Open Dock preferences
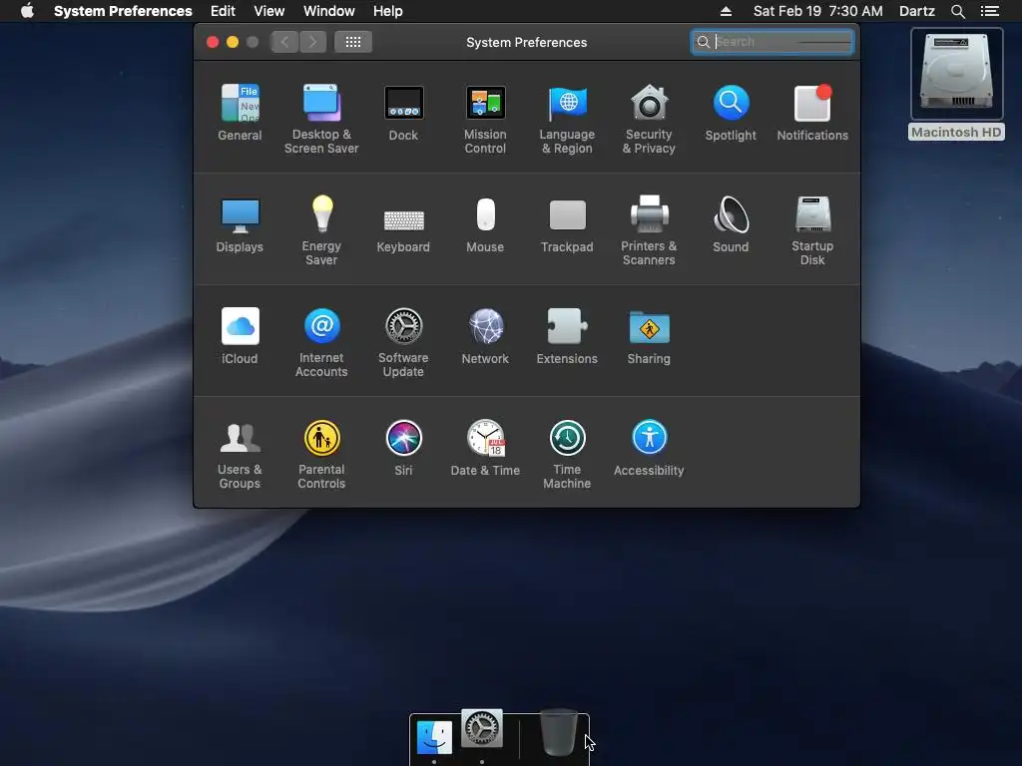The height and width of the screenshot is (766, 1022). click(x=403, y=113)
